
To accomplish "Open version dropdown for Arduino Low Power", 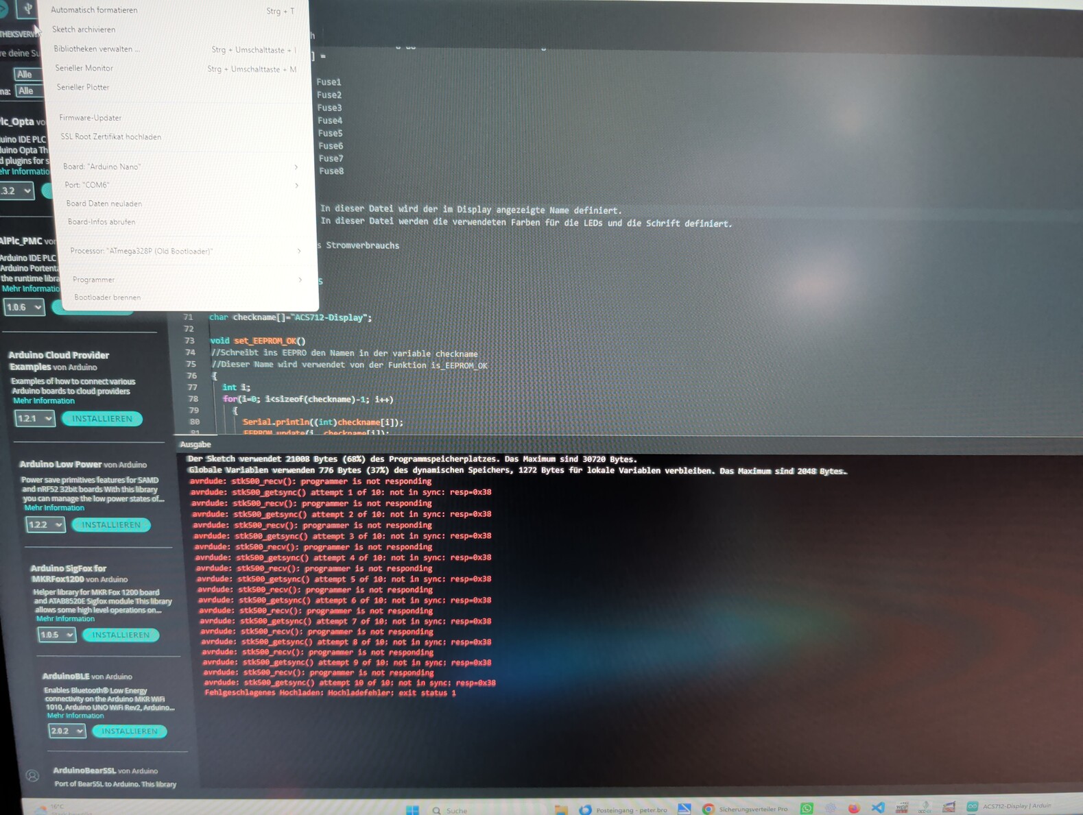I will 45,525.
